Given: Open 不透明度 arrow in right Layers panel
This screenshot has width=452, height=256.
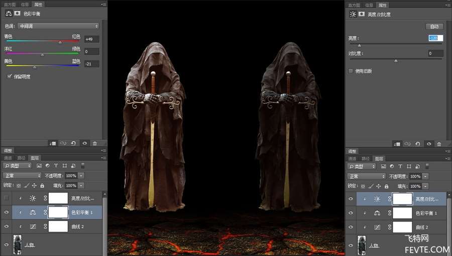Looking at the screenshot, I should pyautogui.click(x=425, y=176).
